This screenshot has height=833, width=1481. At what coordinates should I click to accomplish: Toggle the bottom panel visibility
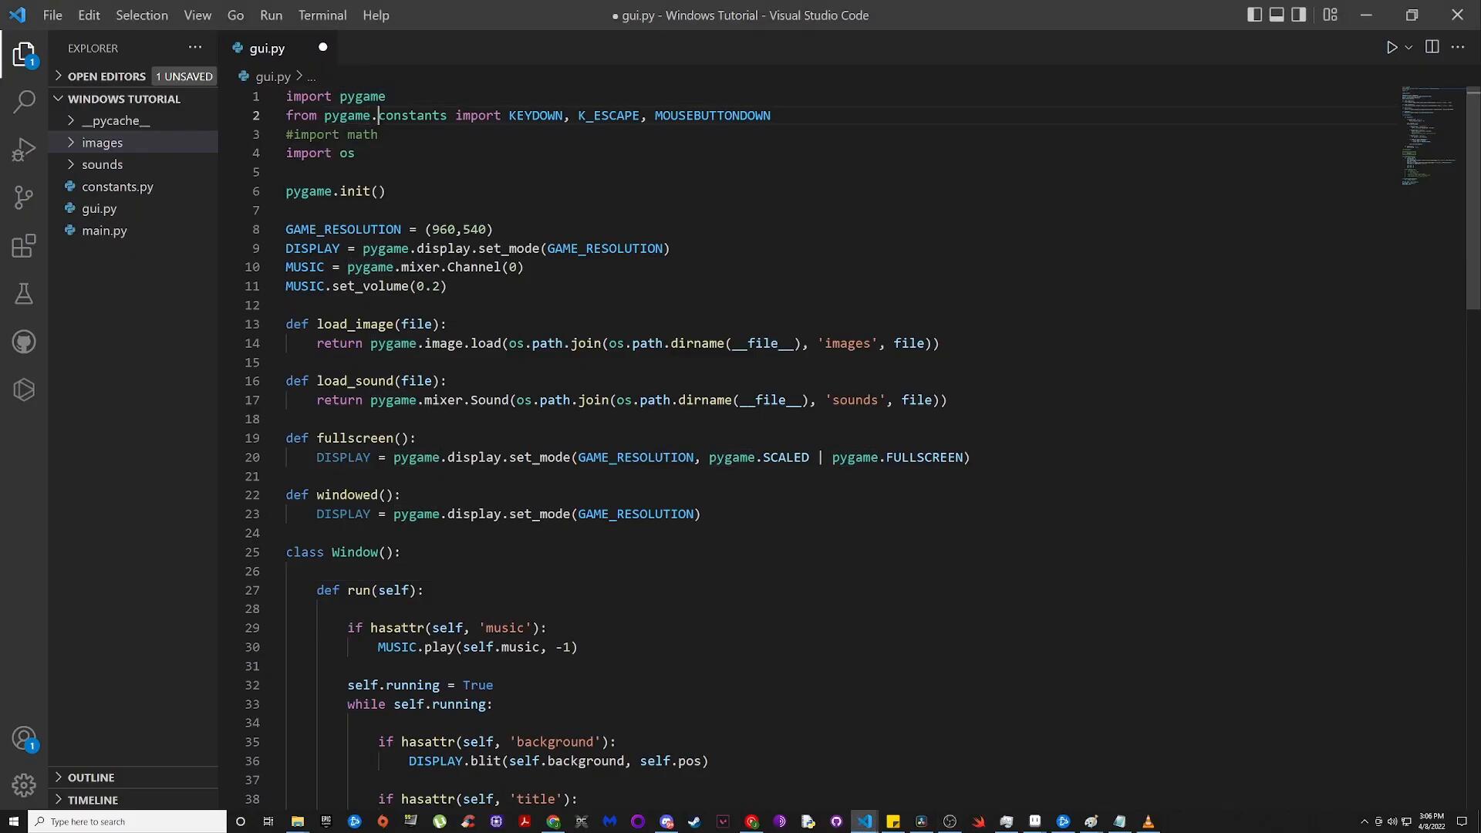click(x=1277, y=15)
